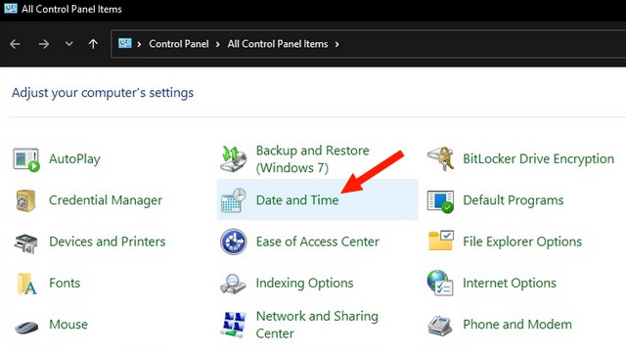Viewport: 626px width, 352px height.
Task: Open the Network and Sharing Center link
Action: (317, 325)
